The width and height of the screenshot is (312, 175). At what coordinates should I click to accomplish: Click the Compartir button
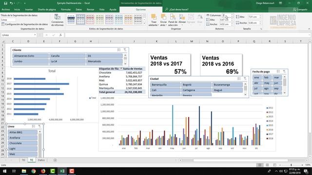(x=300, y=10)
